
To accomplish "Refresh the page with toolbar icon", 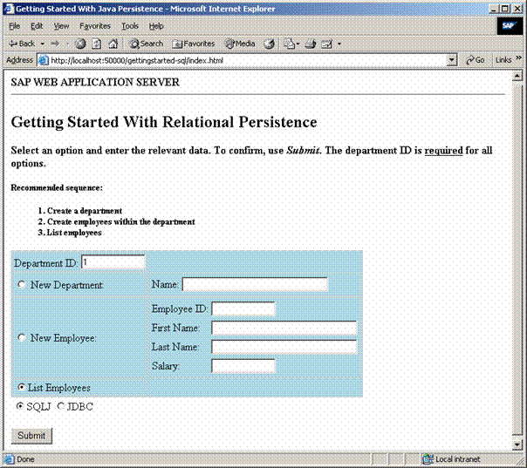I will [x=96, y=43].
